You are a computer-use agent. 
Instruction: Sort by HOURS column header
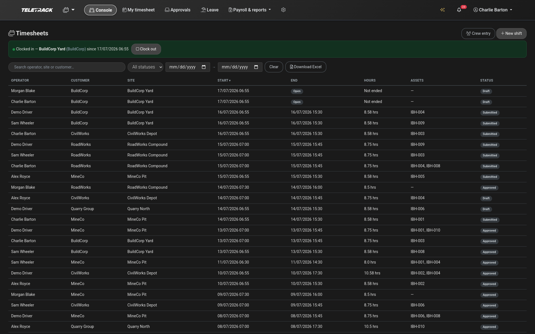[370, 80]
